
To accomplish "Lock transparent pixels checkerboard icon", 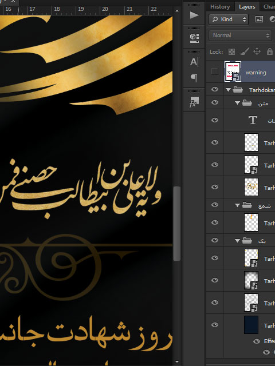I will [x=231, y=51].
